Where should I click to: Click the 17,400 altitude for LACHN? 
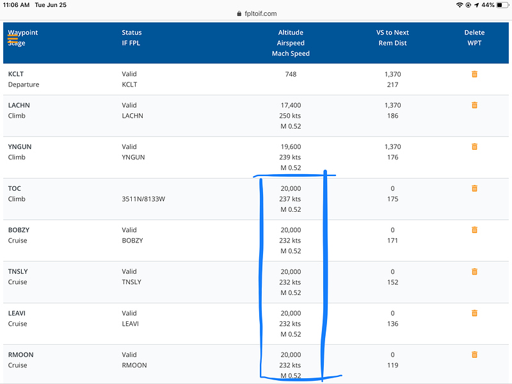click(291, 105)
